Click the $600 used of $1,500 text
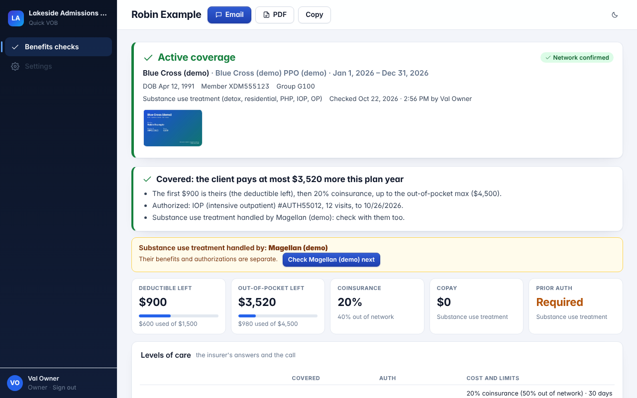Screen dimensions: 637x398 pyautogui.click(x=168, y=324)
